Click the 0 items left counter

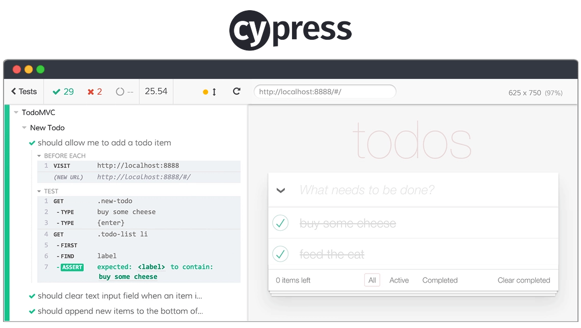click(293, 280)
